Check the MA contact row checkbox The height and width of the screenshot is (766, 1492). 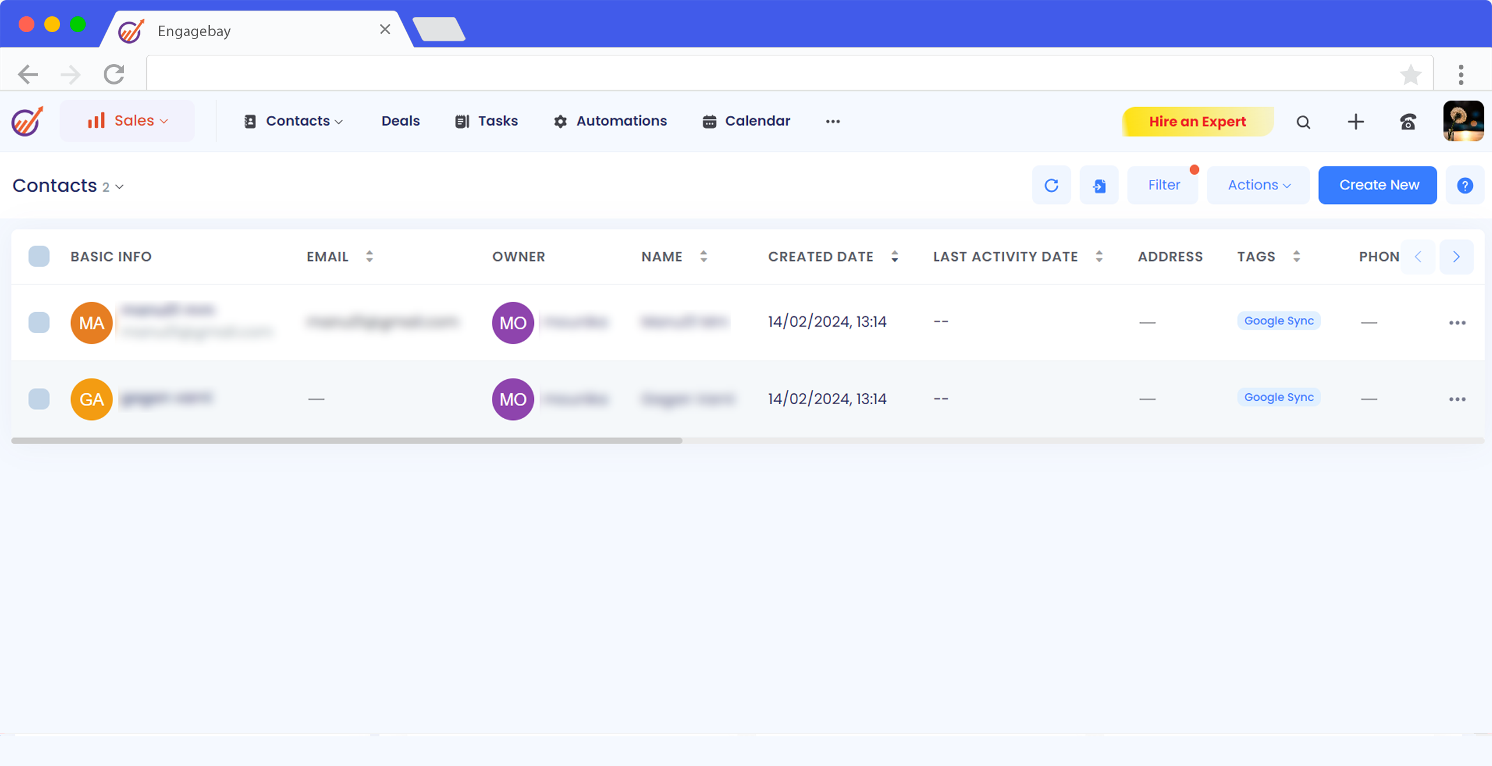point(39,322)
